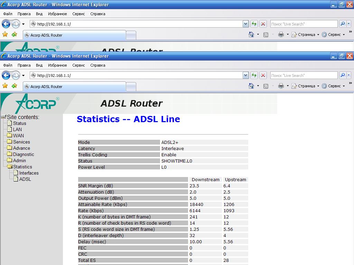Screen dimensions: 354x265
Task: Click the Stop icon in the front window's address bar
Action: (x=263, y=75)
